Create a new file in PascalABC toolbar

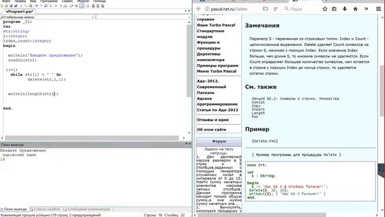(x=2, y=6)
